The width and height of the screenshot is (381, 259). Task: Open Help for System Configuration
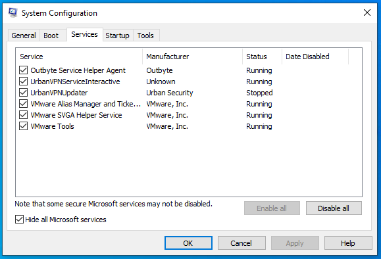[x=348, y=243]
